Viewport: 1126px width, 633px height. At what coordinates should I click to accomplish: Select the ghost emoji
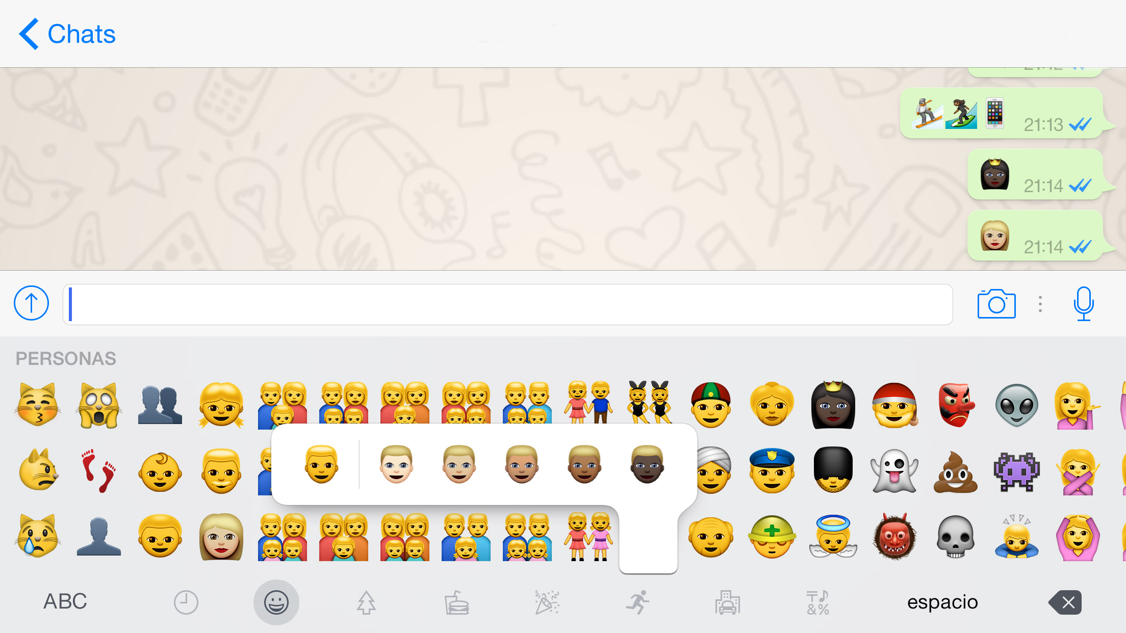click(x=894, y=471)
